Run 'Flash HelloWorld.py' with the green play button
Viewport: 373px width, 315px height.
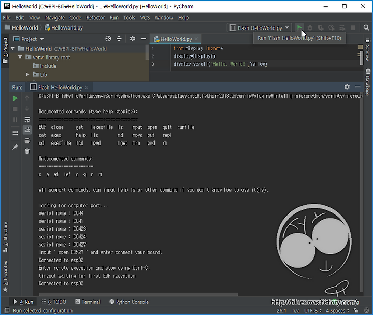(299, 27)
